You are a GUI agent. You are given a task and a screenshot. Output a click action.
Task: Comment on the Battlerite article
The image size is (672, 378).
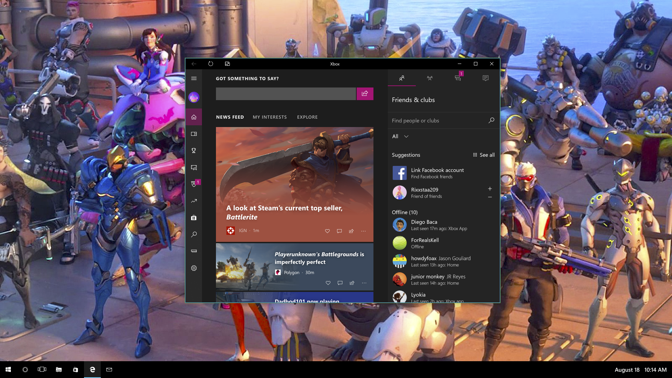pos(339,231)
